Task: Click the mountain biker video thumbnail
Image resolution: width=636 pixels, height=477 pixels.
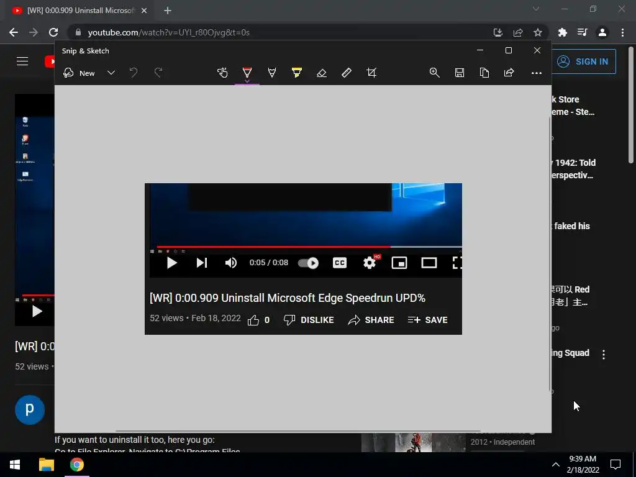Action: 413,442
